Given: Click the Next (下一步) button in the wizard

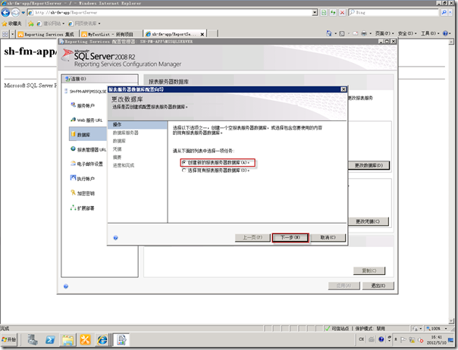Looking at the screenshot, I should tap(290, 238).
